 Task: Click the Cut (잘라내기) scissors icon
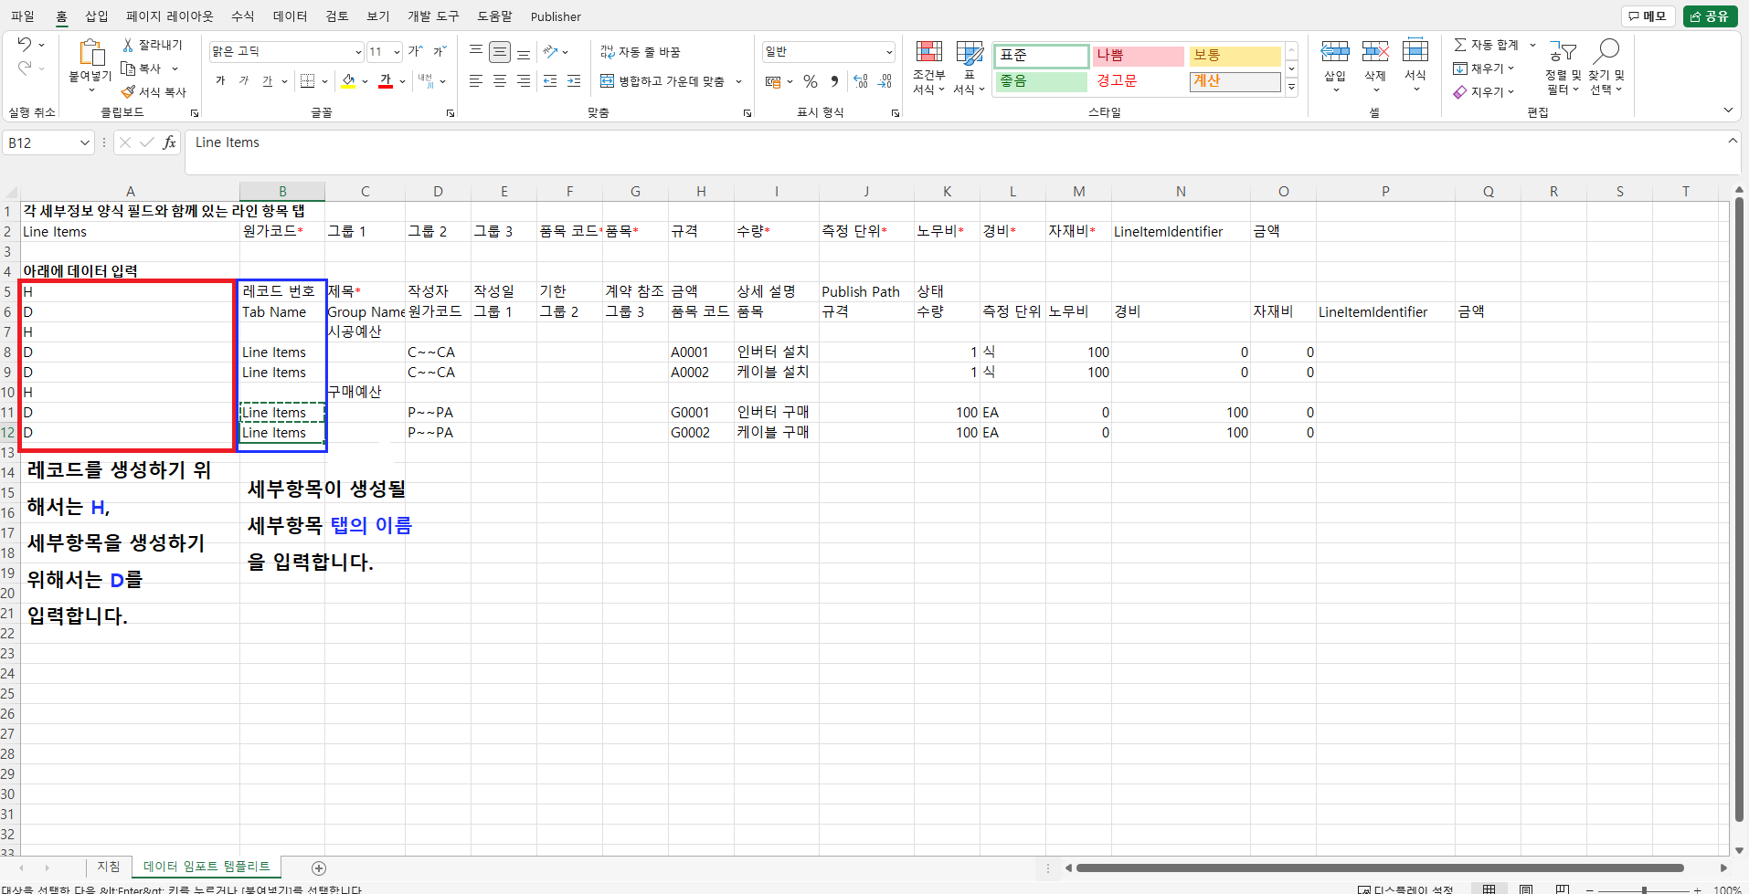coord(129,45)
